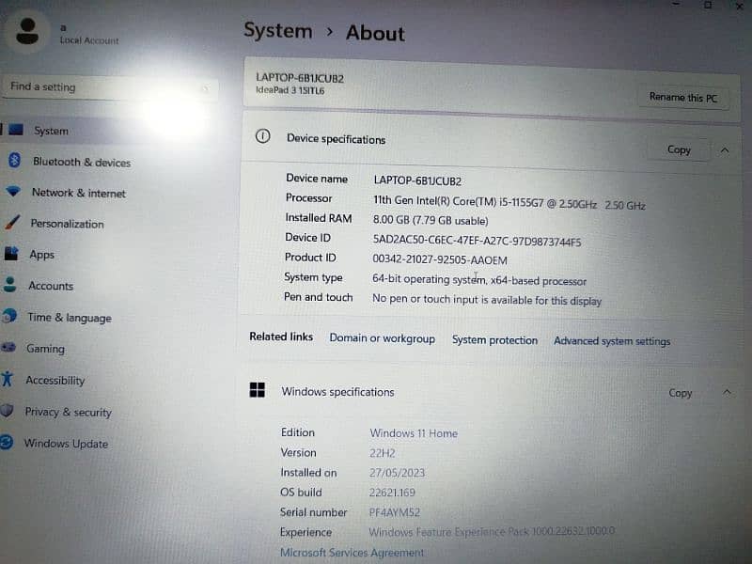Image resolution: width=752 pixels, height=564 pixels.
Task: Open Time & language globe icon
Action: pyautogui.click(x=9, y=316)
